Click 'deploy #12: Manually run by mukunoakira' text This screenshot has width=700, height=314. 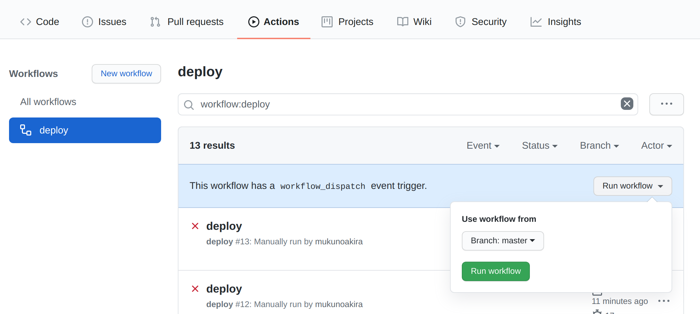coord(284,304)
